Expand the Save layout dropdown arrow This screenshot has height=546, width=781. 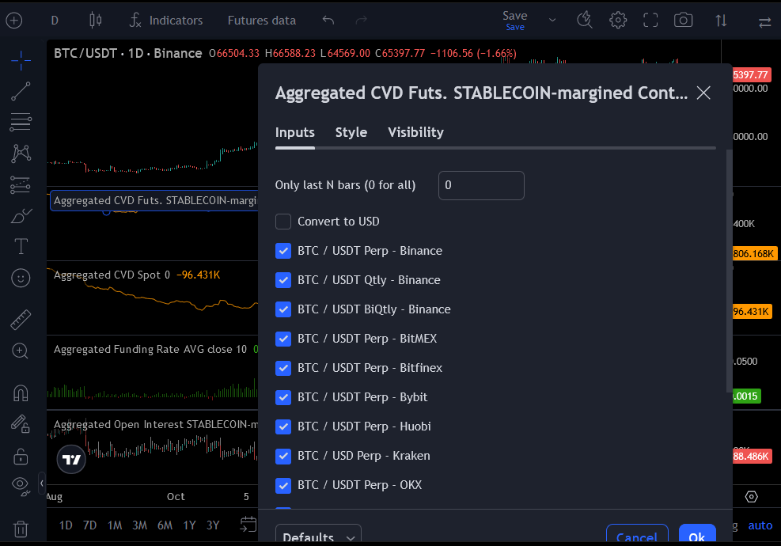552,21
